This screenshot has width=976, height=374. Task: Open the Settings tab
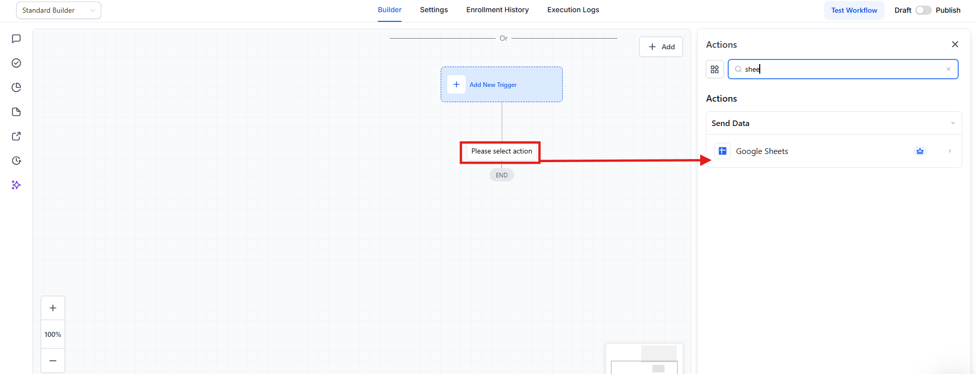point(434,10)
